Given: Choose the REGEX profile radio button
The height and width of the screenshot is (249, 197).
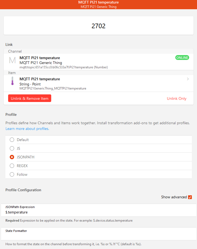Looking at the screenshot, I should pos(12,166).
